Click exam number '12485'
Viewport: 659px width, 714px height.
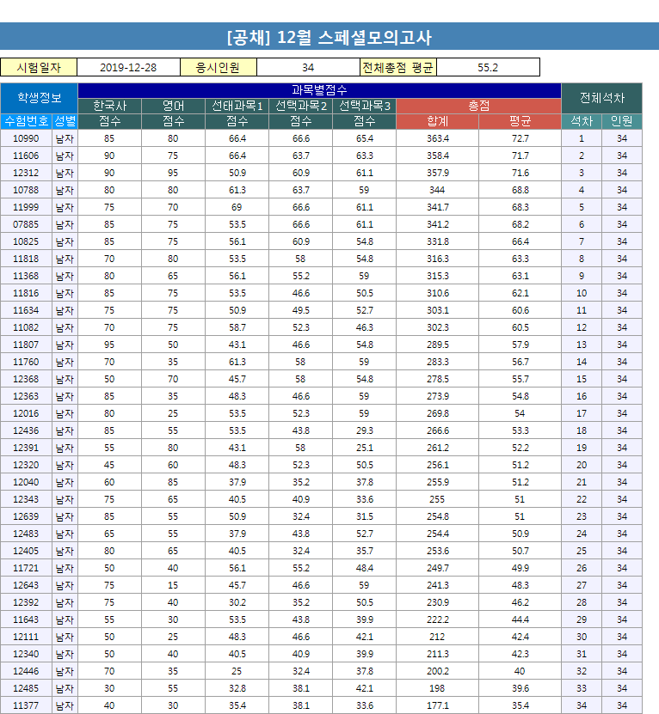coord(26,688)
